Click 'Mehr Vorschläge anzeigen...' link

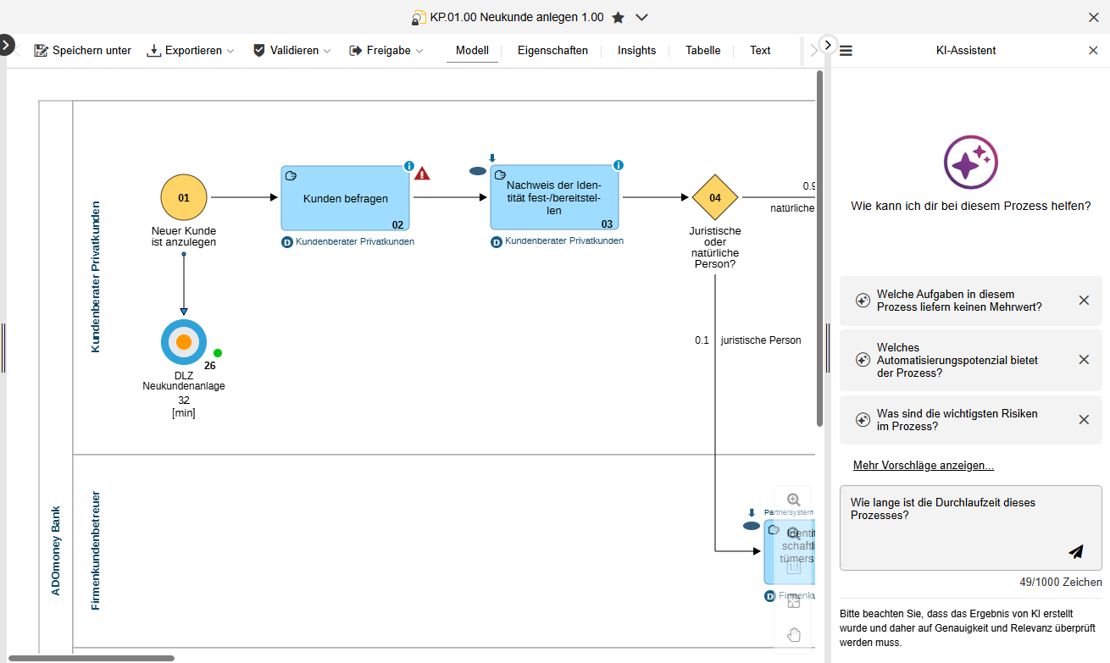pyautogui.click(x=923, y=466)
